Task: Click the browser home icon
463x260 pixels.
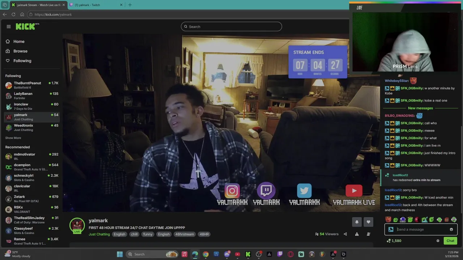Action: tap(22, 14)
